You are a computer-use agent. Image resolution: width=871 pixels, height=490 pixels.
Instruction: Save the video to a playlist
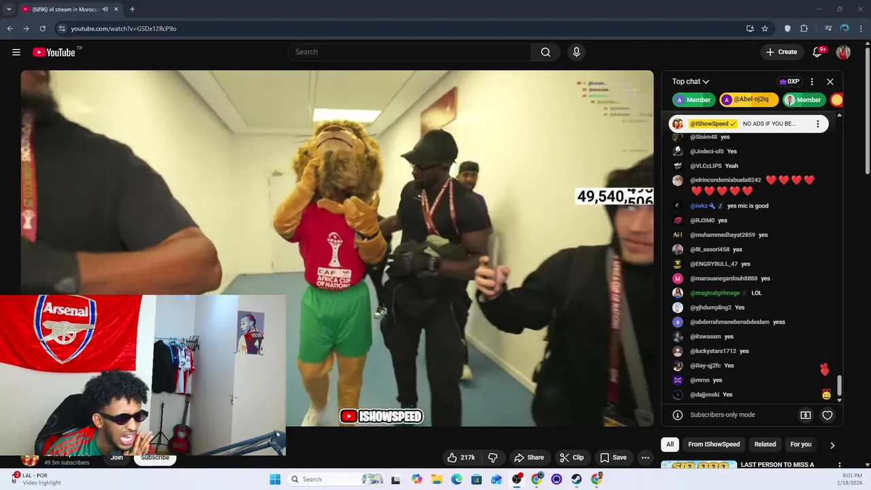pyautogui.click(x=612, y=457)
